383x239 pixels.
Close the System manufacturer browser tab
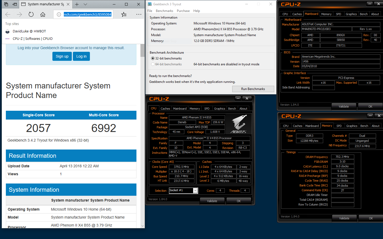click(x=68, y=4)
